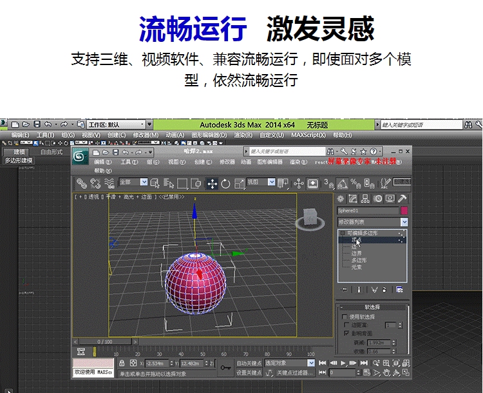The width and height of the screenshot is (483, 393).
Task: Toggle Show End Result icon
Action: tap(359, 289)
